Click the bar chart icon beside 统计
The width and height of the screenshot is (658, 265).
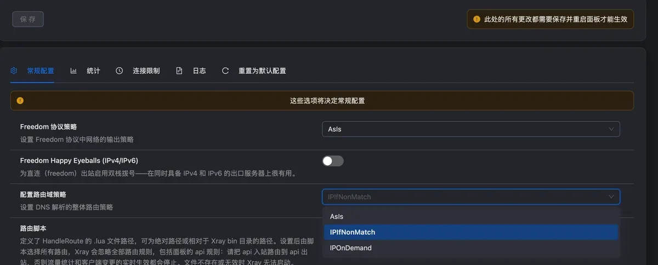(x=73, y=71)
